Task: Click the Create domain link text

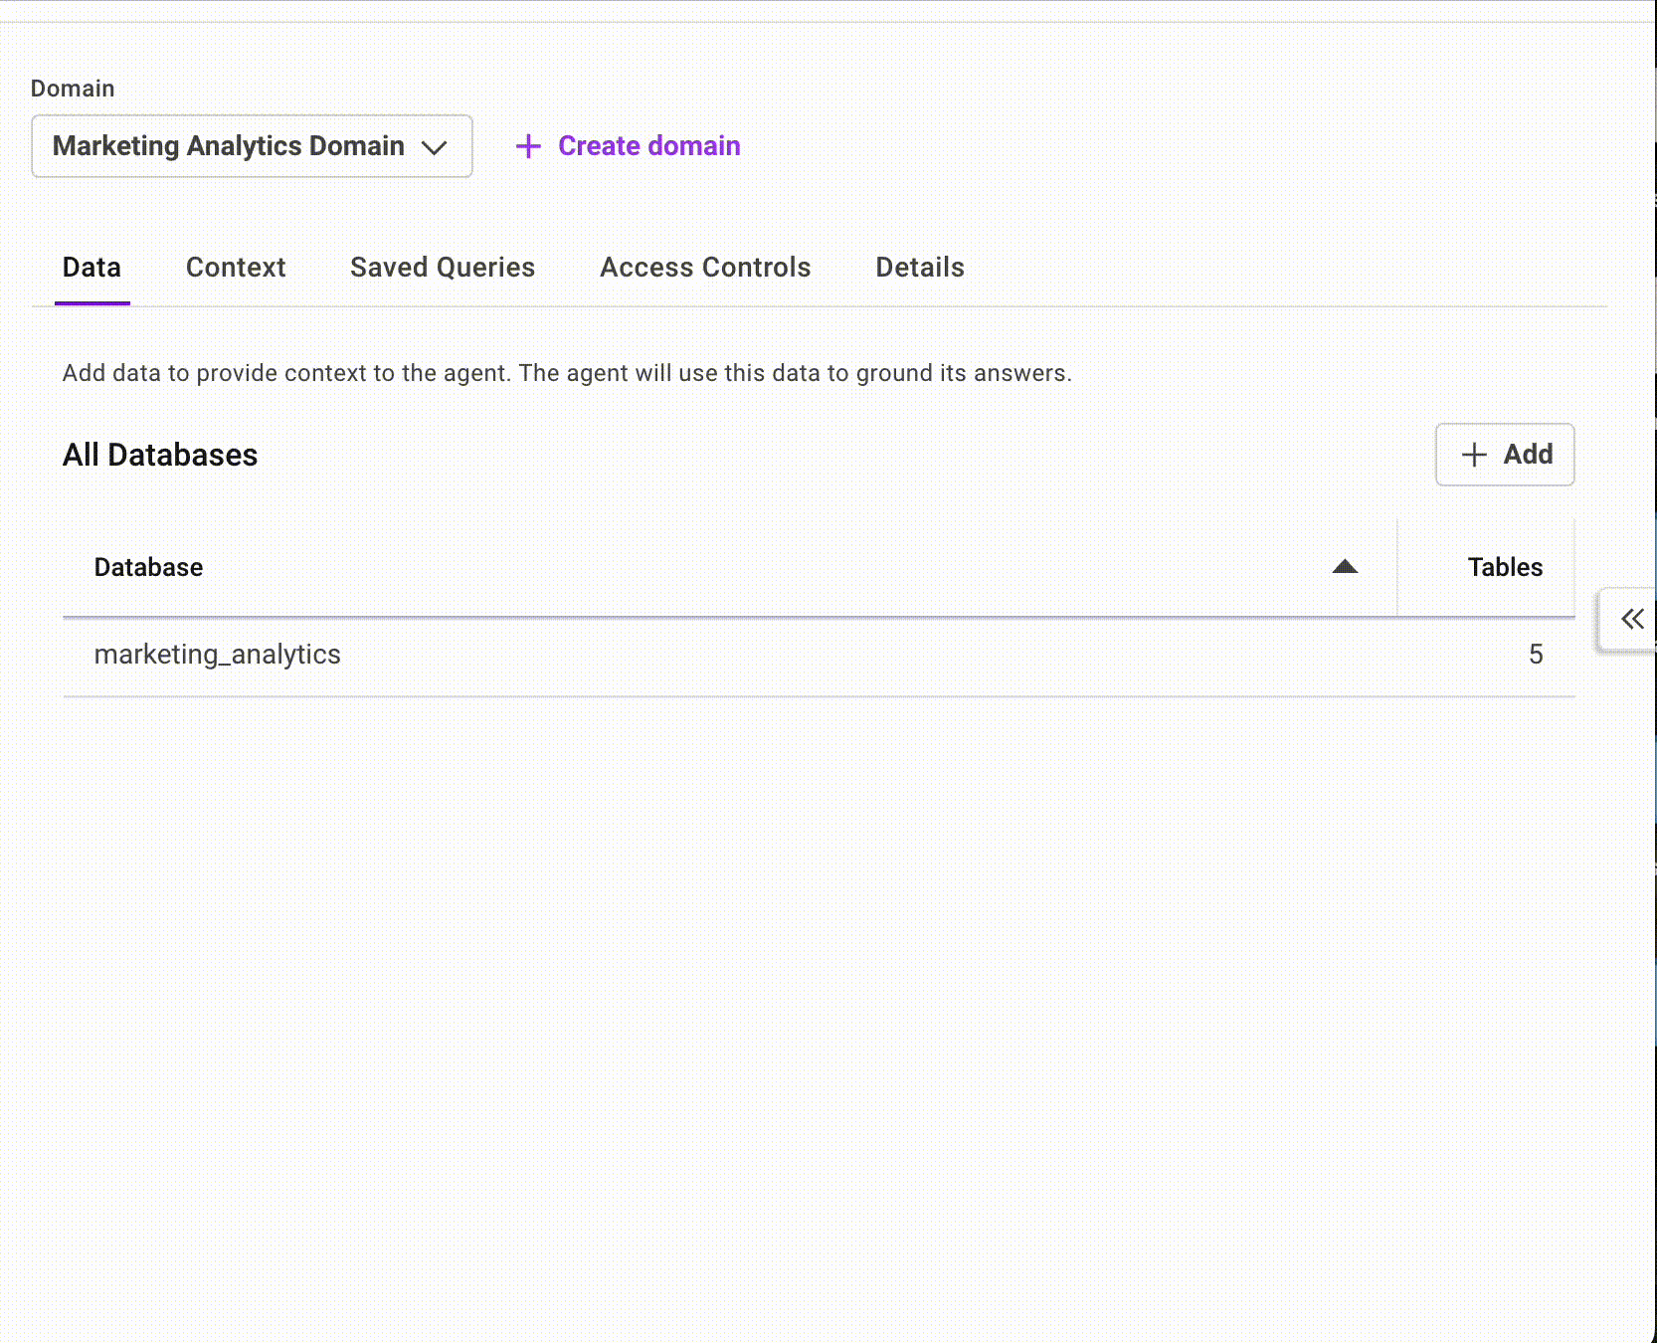Action: click(648, 146)
